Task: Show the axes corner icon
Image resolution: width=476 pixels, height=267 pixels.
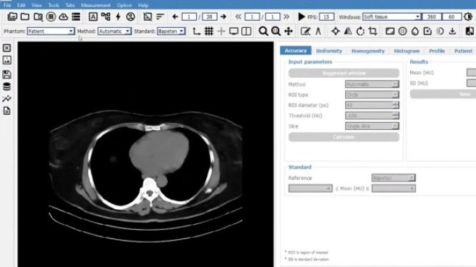Action: 196,31
